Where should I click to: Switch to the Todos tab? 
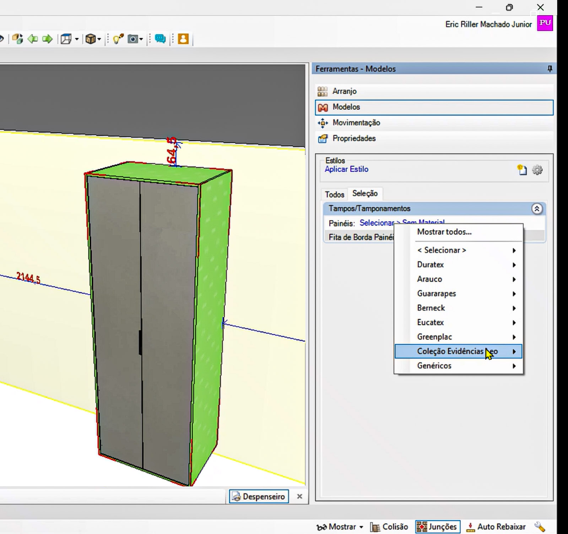click(x=334, y=194)
